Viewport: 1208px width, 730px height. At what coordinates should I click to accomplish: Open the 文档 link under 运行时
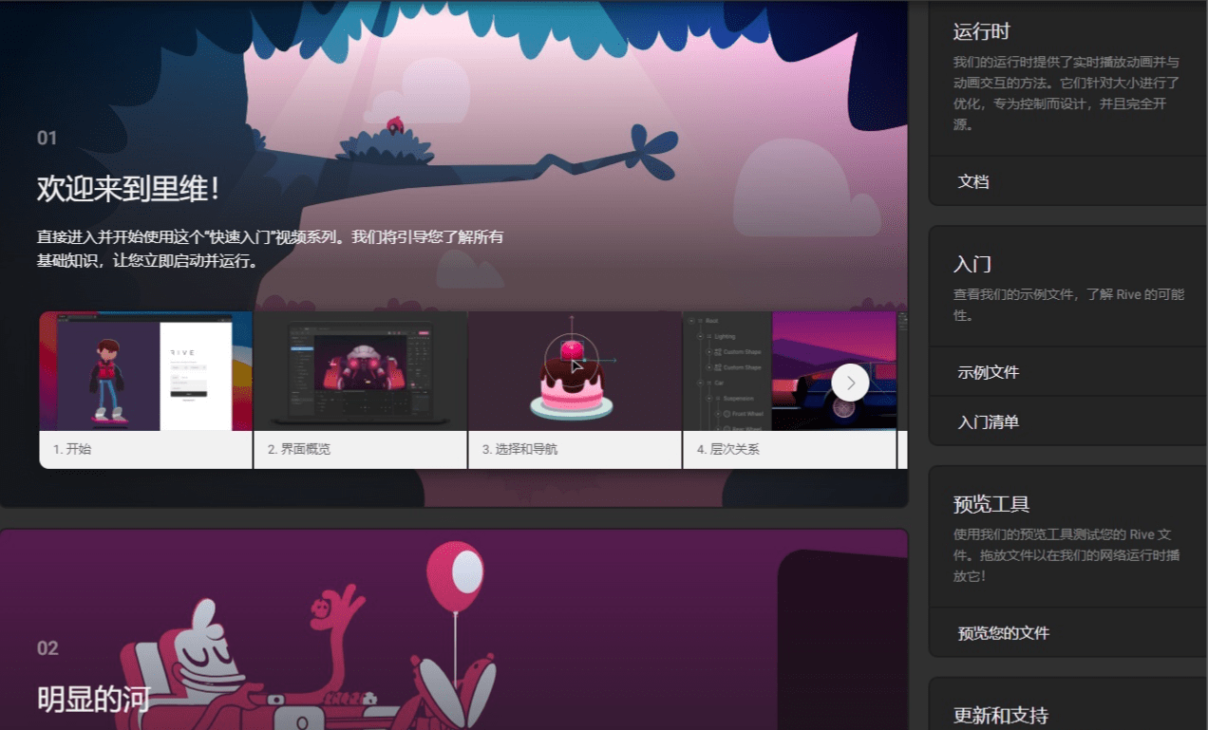point(973,181)
